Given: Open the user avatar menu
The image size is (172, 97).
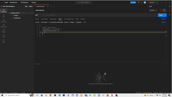Looking at the screenshot, I should point(145,2).
